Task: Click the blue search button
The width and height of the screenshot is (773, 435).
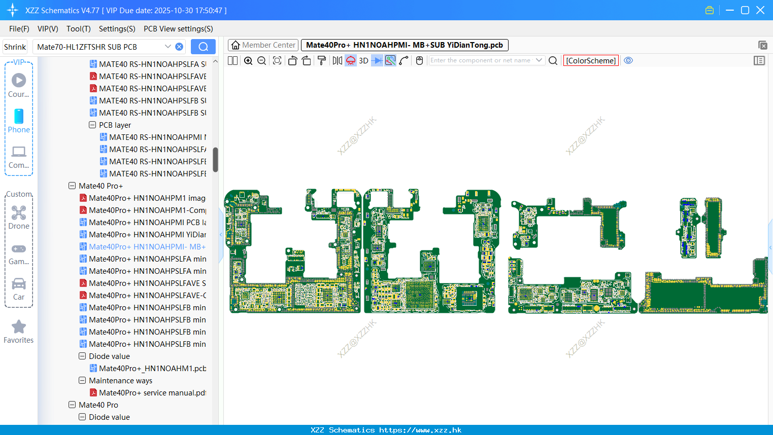Action: pos(203,47)
